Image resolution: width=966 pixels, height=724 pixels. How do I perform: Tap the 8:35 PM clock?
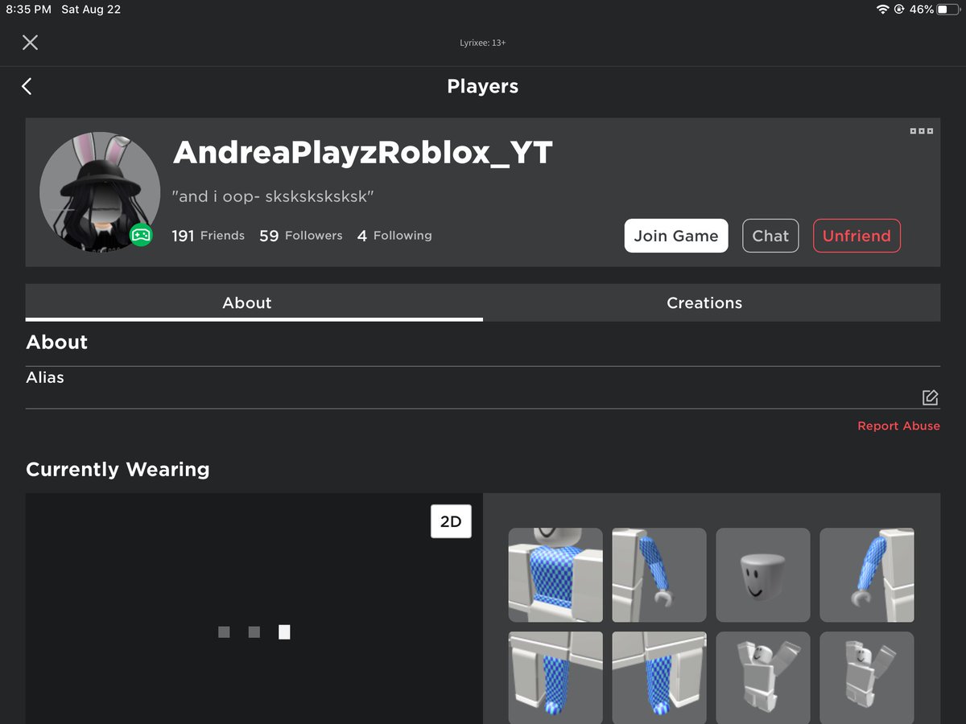(29, 10)
